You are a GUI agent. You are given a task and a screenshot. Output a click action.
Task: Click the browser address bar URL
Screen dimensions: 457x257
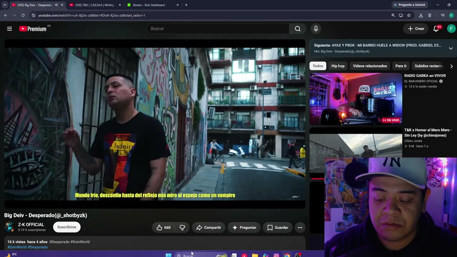(91, 15)
